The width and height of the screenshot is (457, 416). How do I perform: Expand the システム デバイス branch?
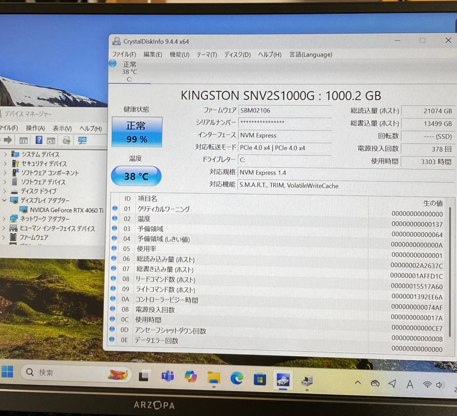(x=5, y=155)
